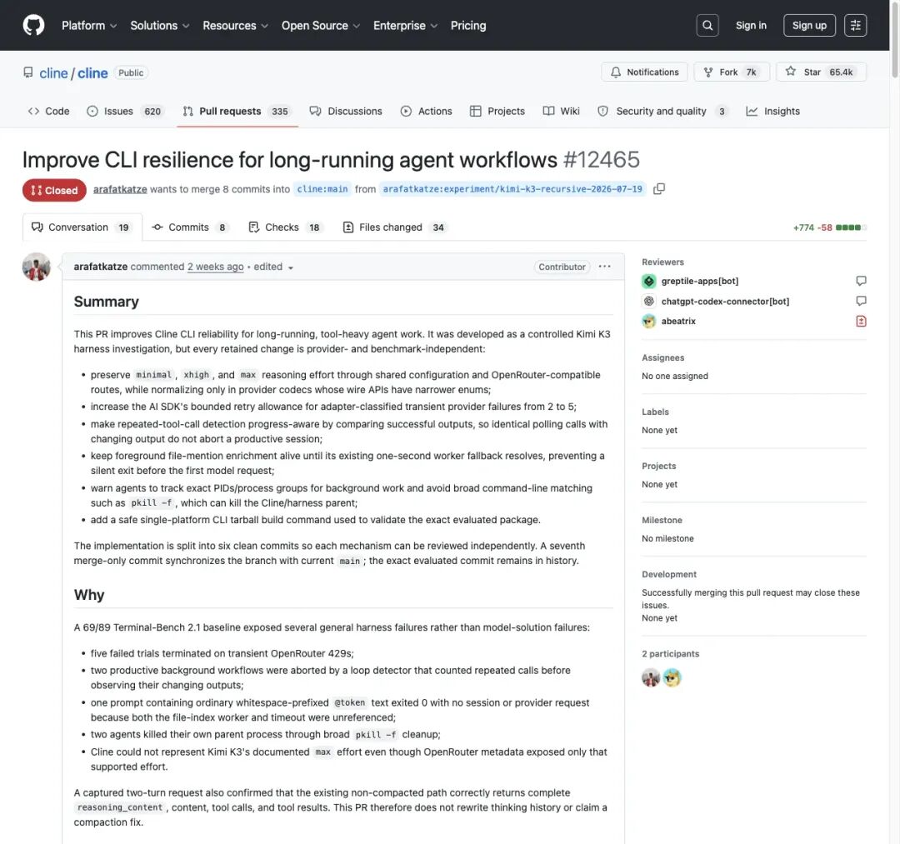Copy the head branch name icon
The image size is (900, 844).
659,189
